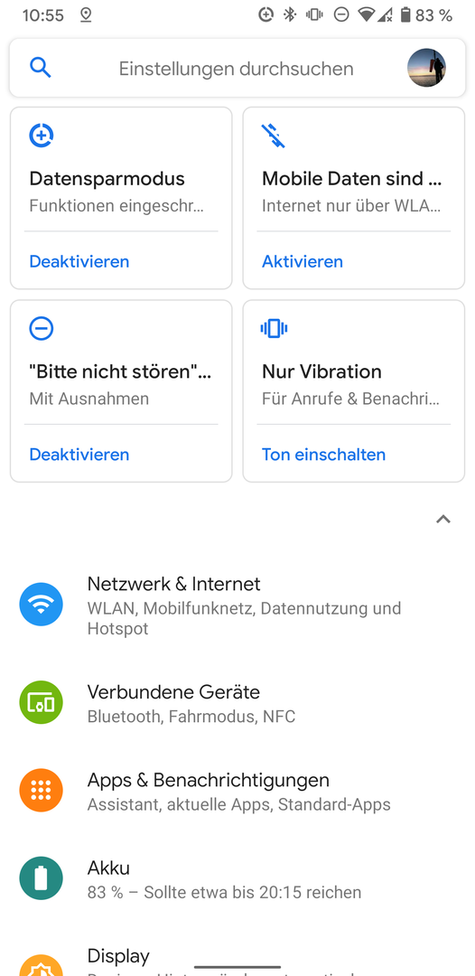The height and width of the screenshot is (976, 475).
Task: Click the Nur Vibration vibrate icon
Action: click(274, 328)
